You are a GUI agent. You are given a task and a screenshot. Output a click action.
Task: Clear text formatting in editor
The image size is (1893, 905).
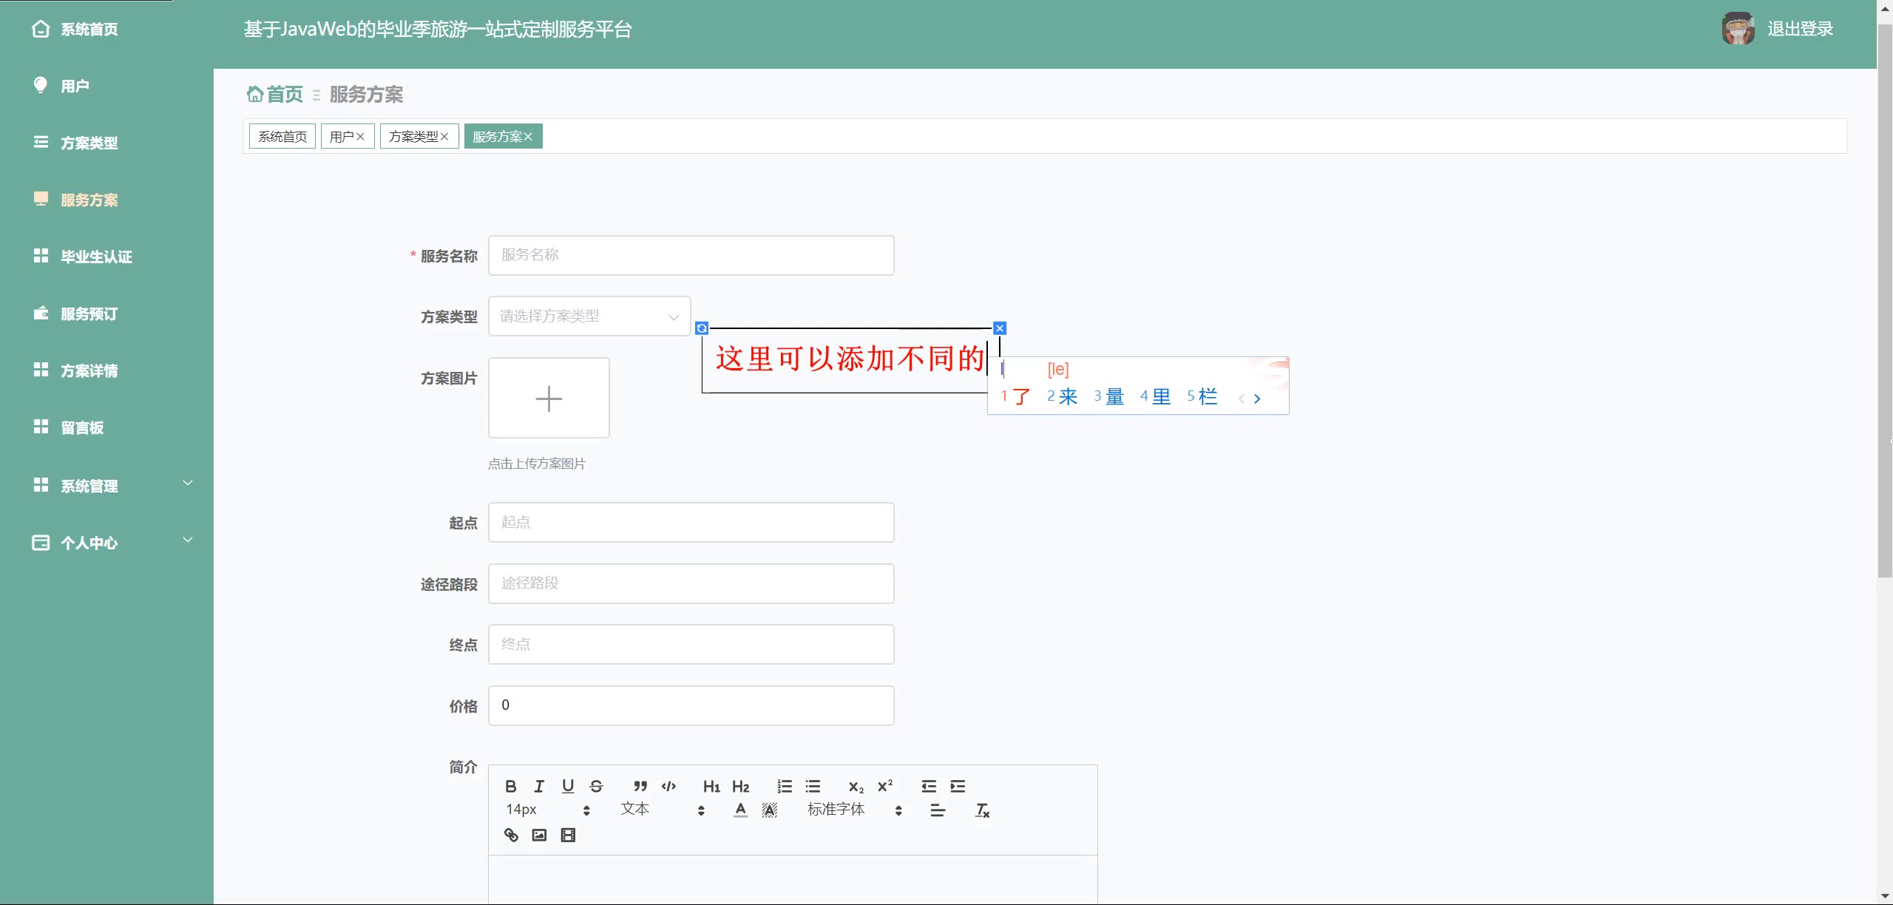(982, 810)
